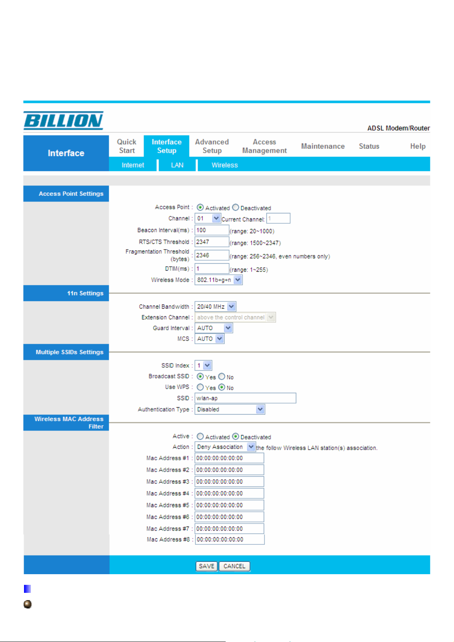This screenshot has width=454, height=642.
Task: Open the Help tab
Action: 418,146
